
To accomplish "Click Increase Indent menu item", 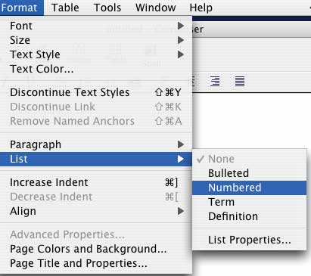I will point(96,182).
